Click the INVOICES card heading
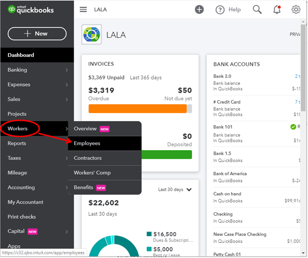The height and width of the screenshot is (258, 308). pyautogui.click(x=101, y=64)
